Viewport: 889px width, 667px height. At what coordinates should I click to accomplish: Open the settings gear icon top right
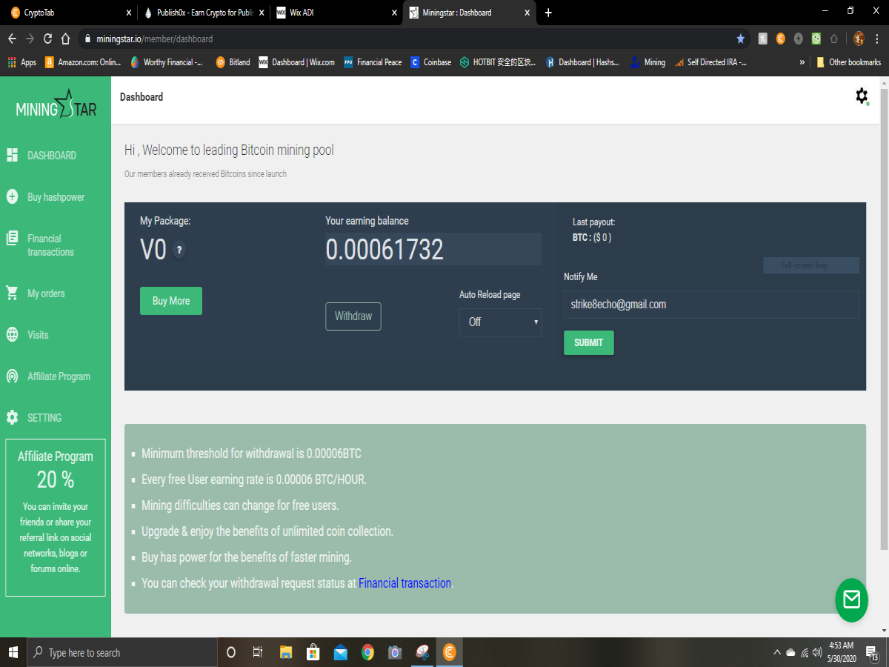point(862,96)
